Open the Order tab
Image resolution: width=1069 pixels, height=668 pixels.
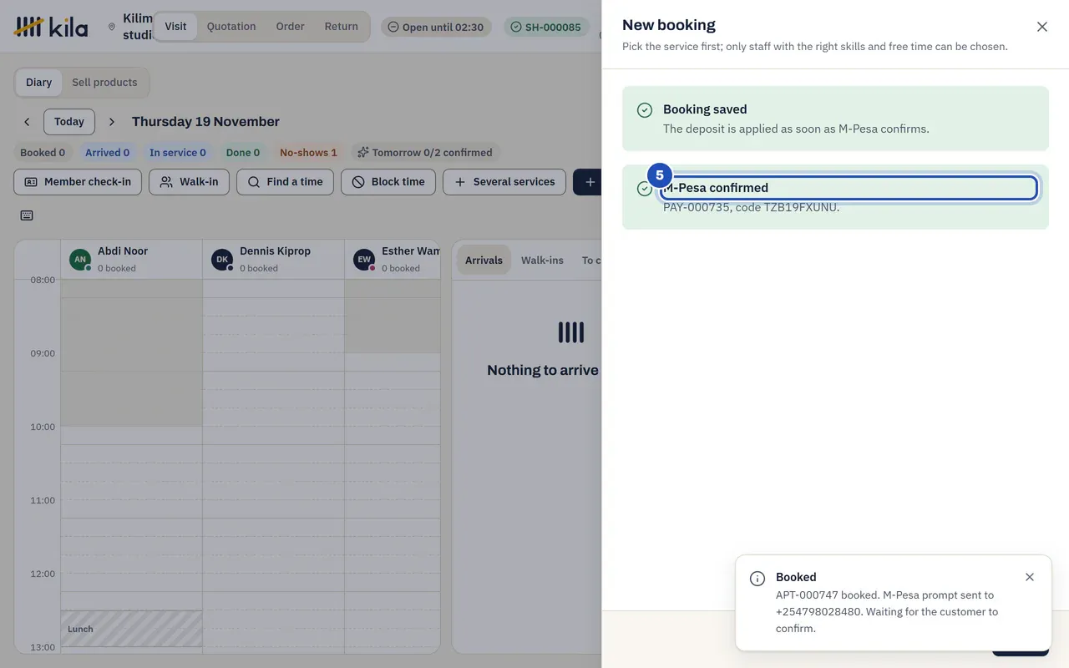(291, 27)
